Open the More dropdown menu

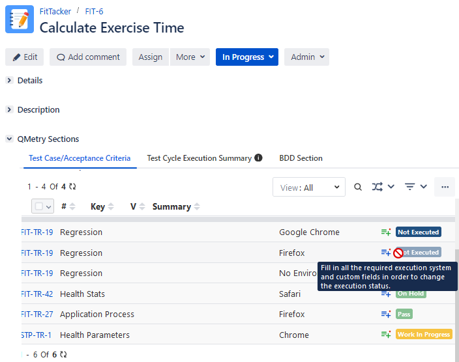click(x=190, y=57)
